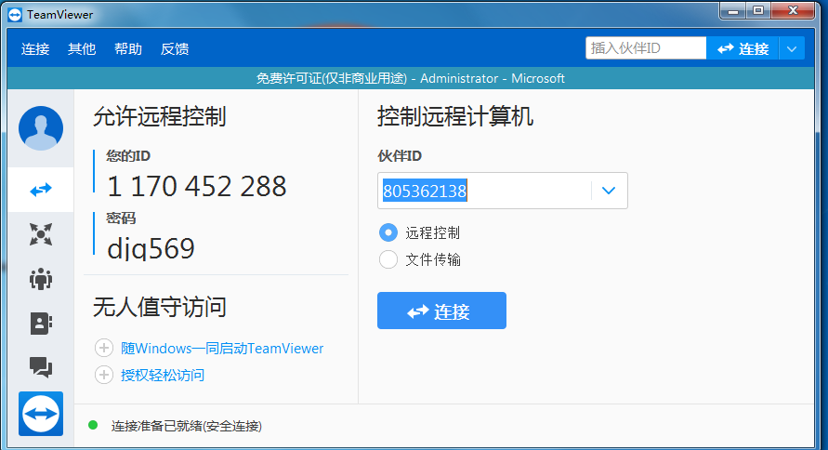Click your ID number 1 170 452 288

[197, 187]
